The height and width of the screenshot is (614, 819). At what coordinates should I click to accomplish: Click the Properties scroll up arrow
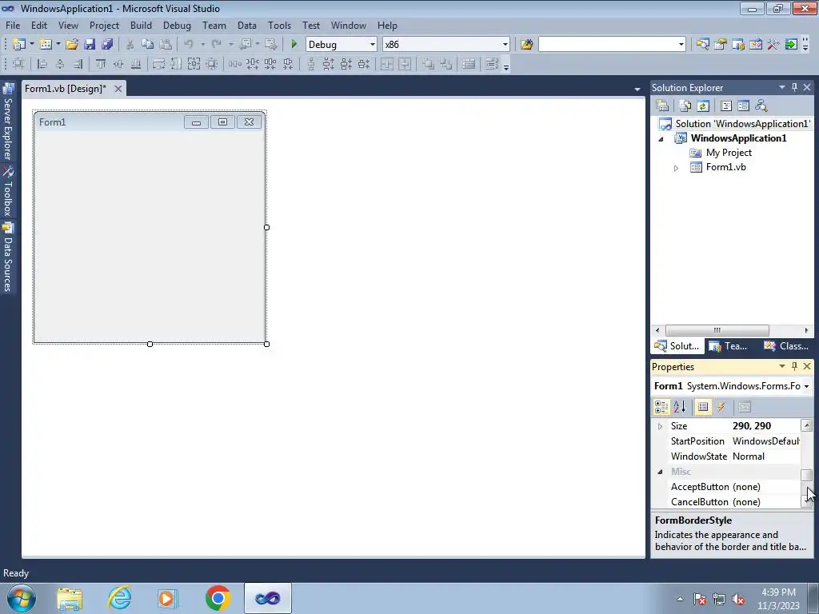pyautogui.click(x=806, y=425)
